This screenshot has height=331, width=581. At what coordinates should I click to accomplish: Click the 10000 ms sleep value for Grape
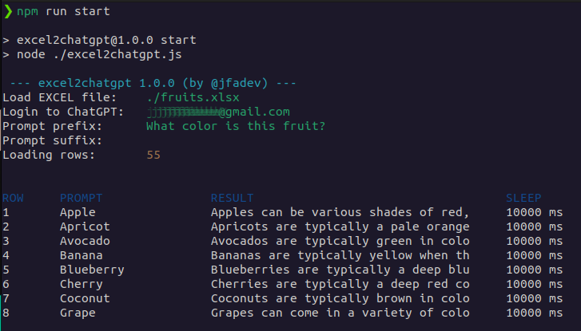coord(535,313)
